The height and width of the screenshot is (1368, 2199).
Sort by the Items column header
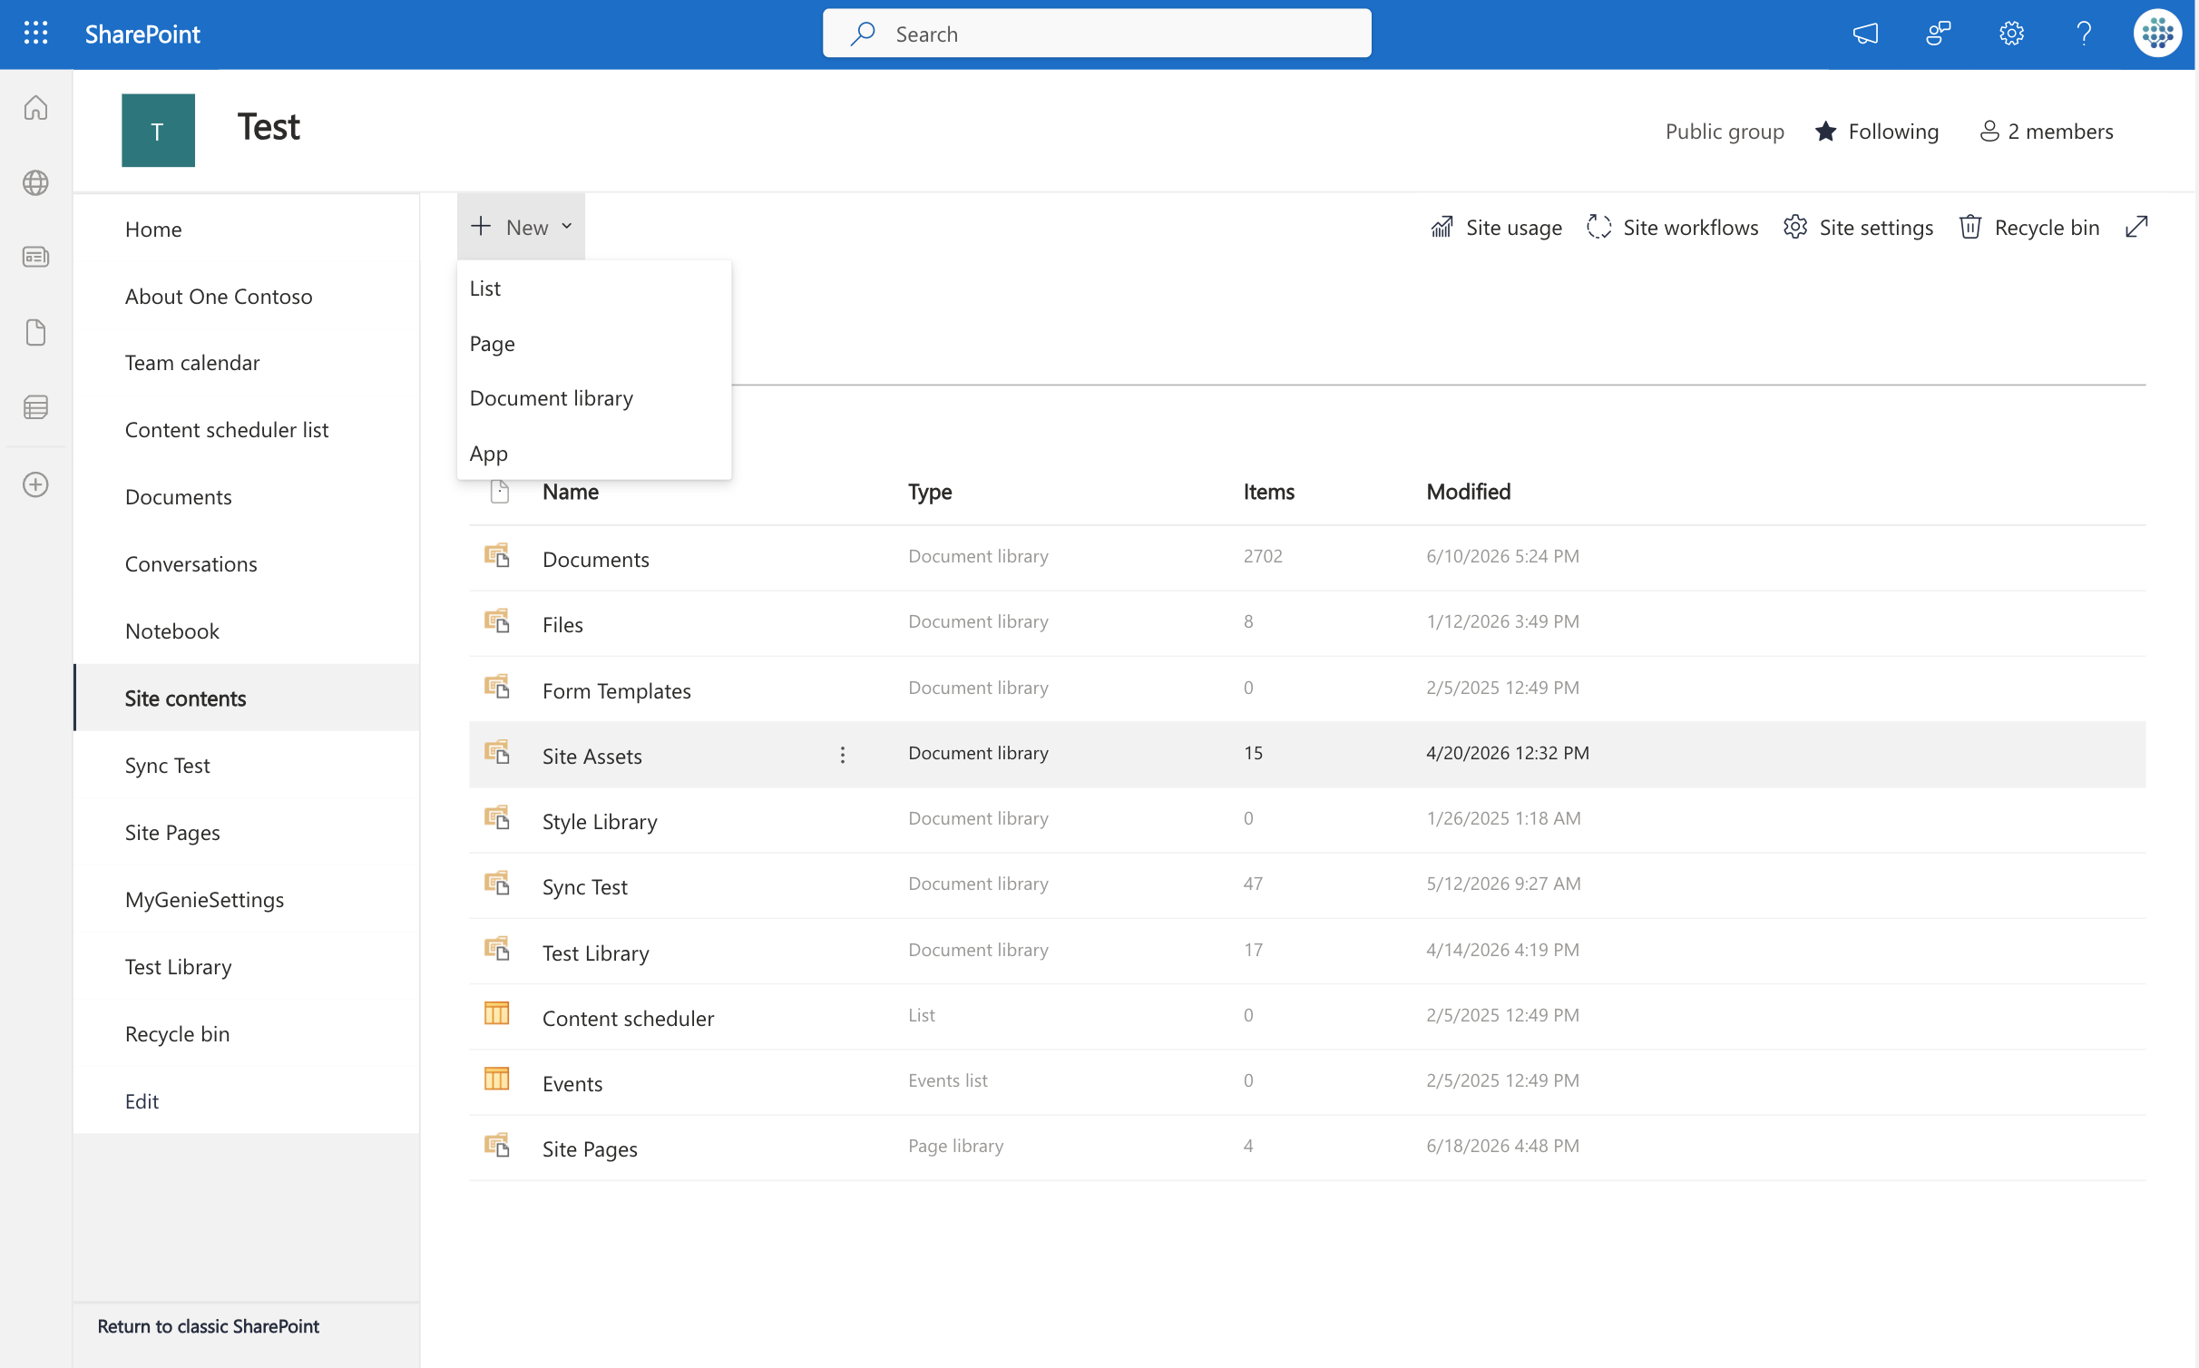click(x=1269, y=492)
